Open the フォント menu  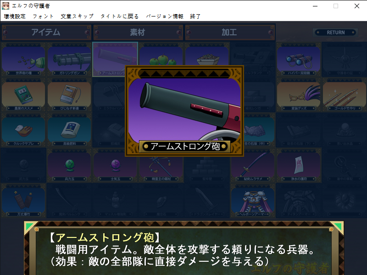(x=43, y=16)
